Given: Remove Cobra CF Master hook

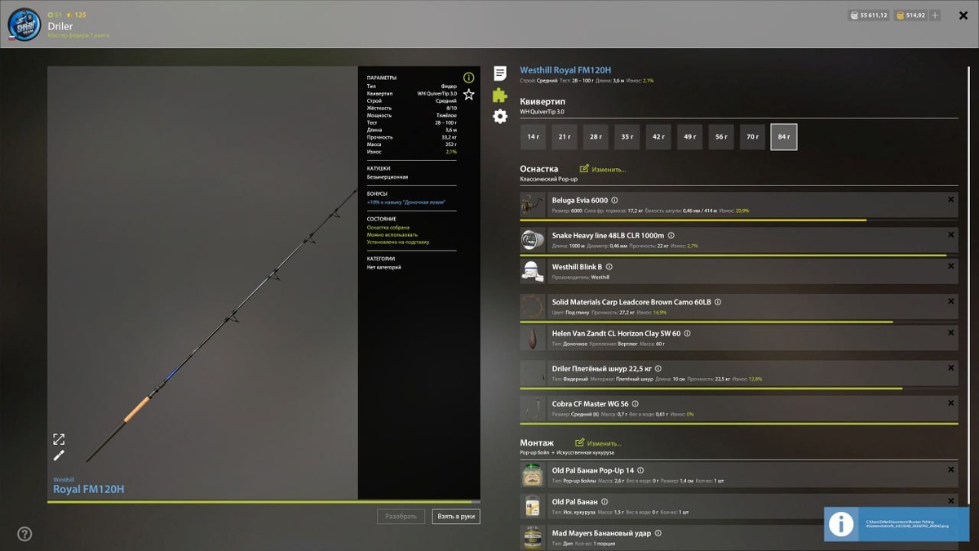Looking at the screenshot, I should pyautogui.click(x=950, y=404).
